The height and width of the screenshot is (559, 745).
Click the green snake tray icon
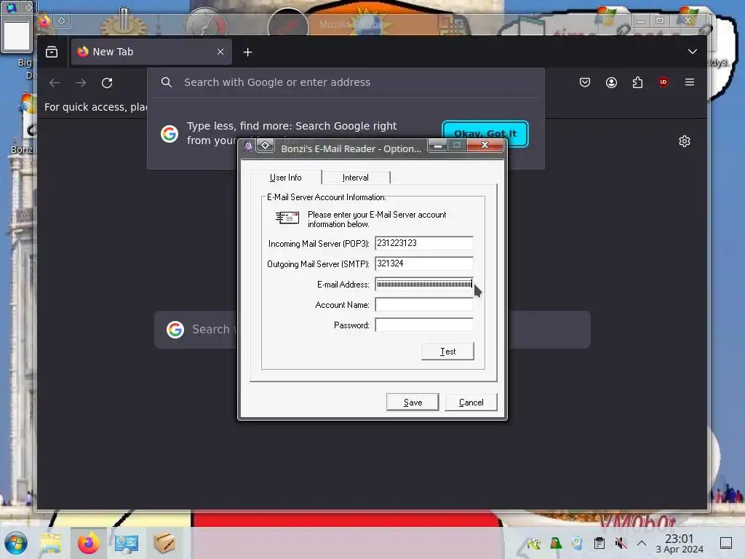(533, 543)
